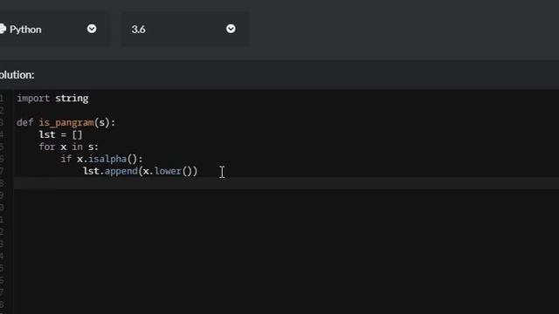Click the chevron icon beside 3.6
The image size is (559, 314).
(x=231, y=29)
